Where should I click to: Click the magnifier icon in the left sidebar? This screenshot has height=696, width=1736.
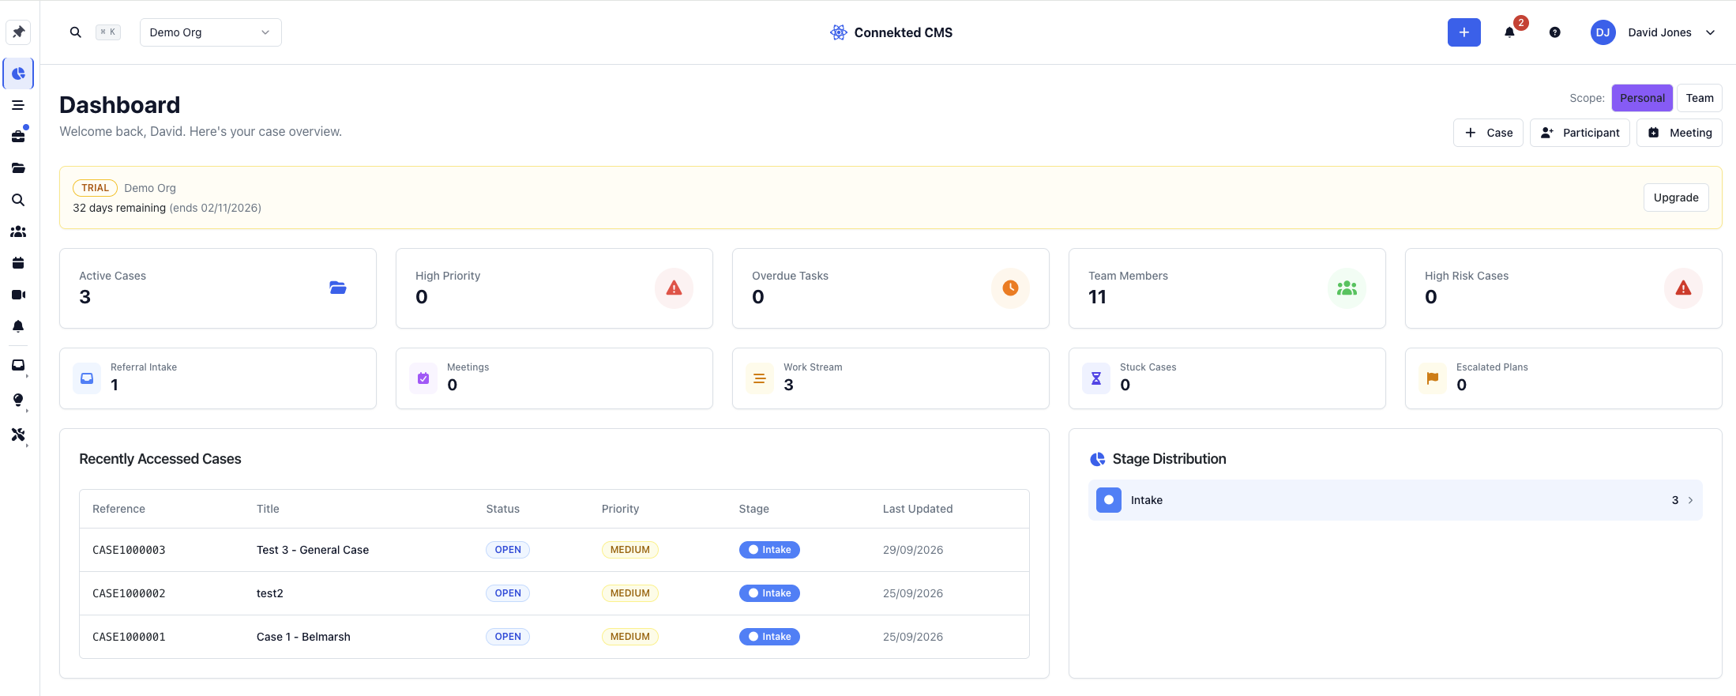pyautogui.click(x=18, y=200)
